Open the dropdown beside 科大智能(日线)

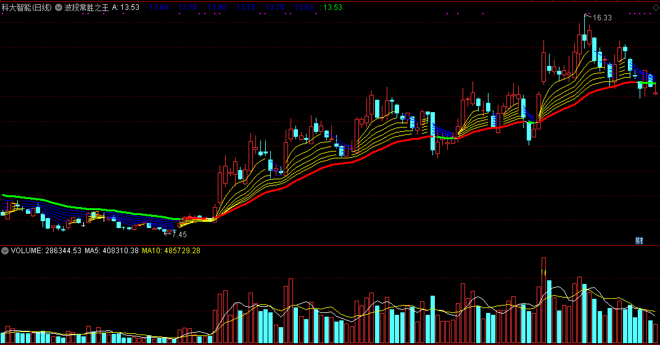coord(59,7)
